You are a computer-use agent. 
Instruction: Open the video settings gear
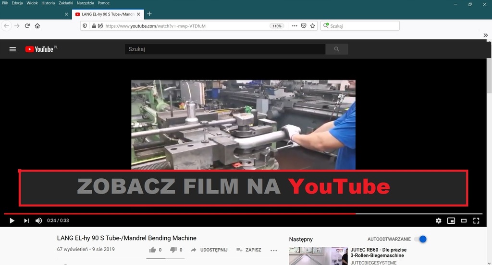click(438, 220)
